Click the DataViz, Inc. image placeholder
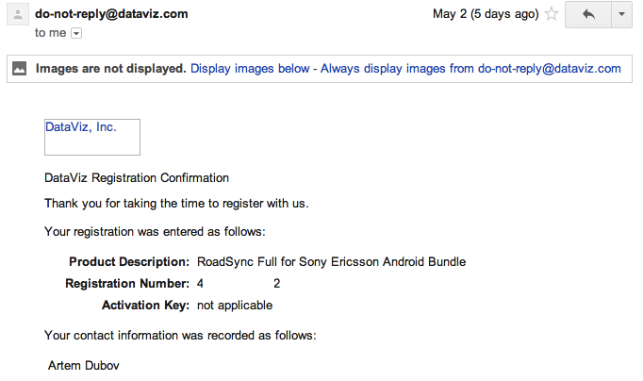The width and height of the screenshot is (643, 381). click(92, 137)
